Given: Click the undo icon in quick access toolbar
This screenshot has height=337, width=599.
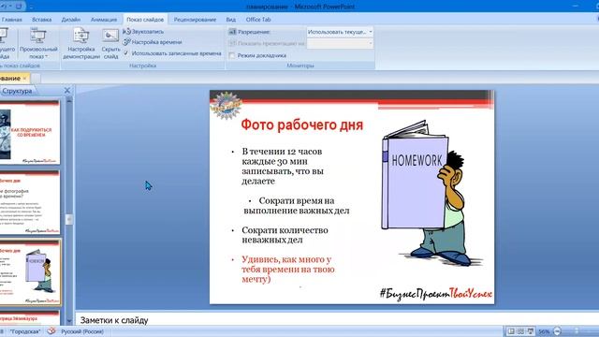Looking at the screenshot, I should coord(5,7).
